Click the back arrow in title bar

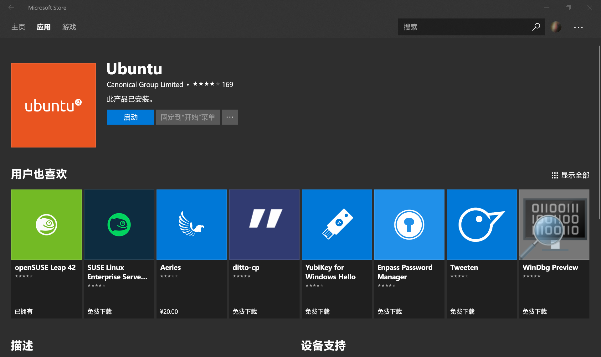pos(11,8)
